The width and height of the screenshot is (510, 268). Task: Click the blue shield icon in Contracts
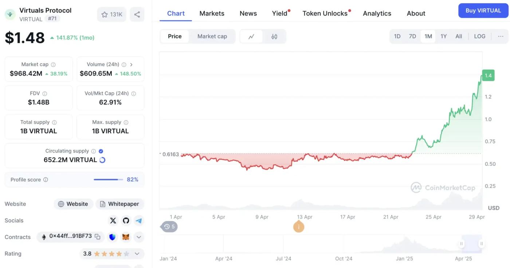(113, 237)
